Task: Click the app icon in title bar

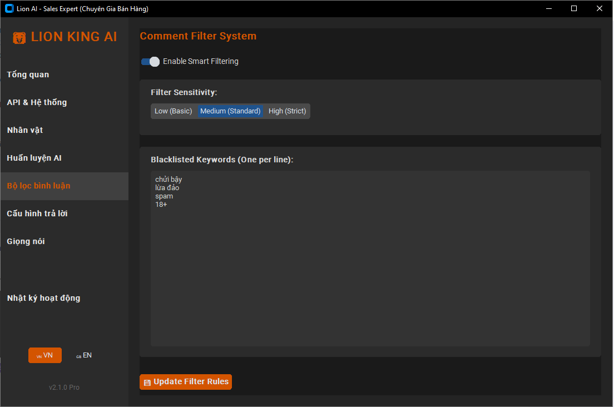Action: coord(9,8)
